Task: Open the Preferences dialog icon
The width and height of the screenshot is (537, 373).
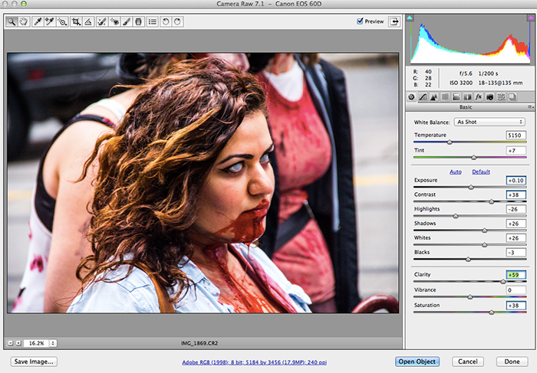Action: pos(153,22)
